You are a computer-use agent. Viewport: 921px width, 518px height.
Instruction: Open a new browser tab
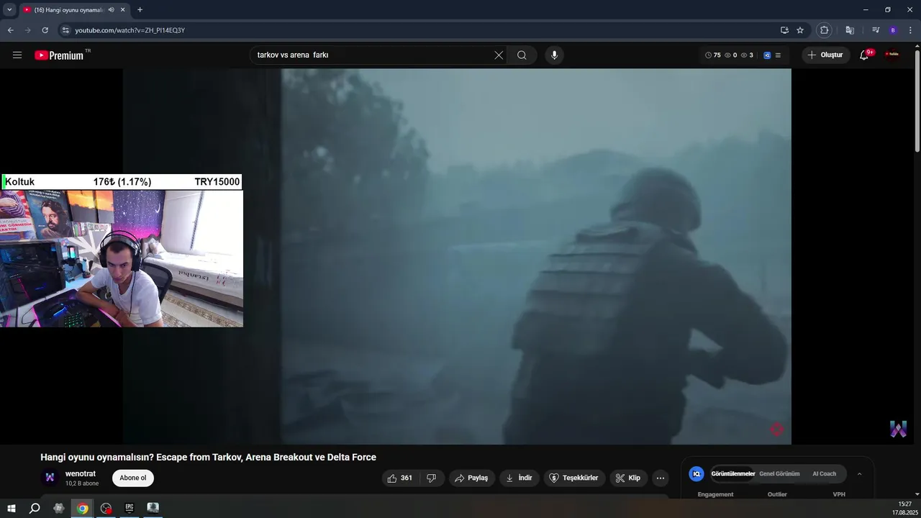click(140, 10)
